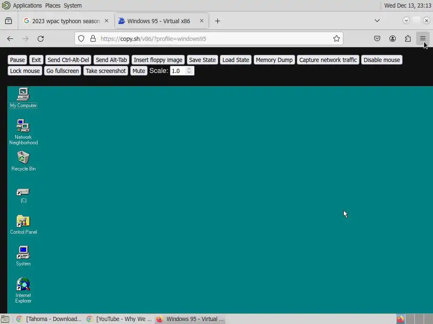Viewport: 433px width, 324px height.
Task: Click the Lock mouse button
Action: pos(25,71)
